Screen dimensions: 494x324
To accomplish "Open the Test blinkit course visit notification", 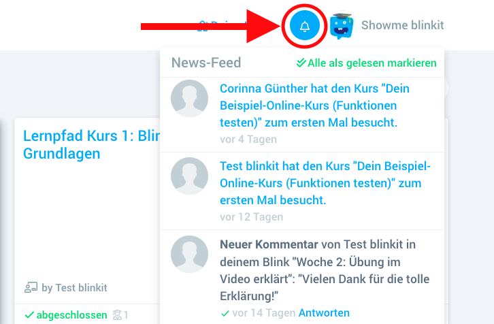I will click(x=325, y=183).
